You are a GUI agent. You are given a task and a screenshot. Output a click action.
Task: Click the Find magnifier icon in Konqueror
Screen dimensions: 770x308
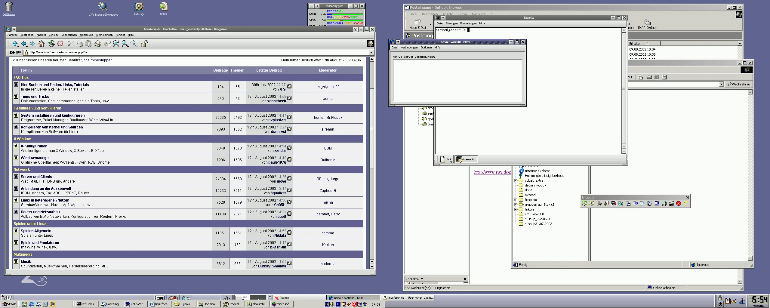116,44
